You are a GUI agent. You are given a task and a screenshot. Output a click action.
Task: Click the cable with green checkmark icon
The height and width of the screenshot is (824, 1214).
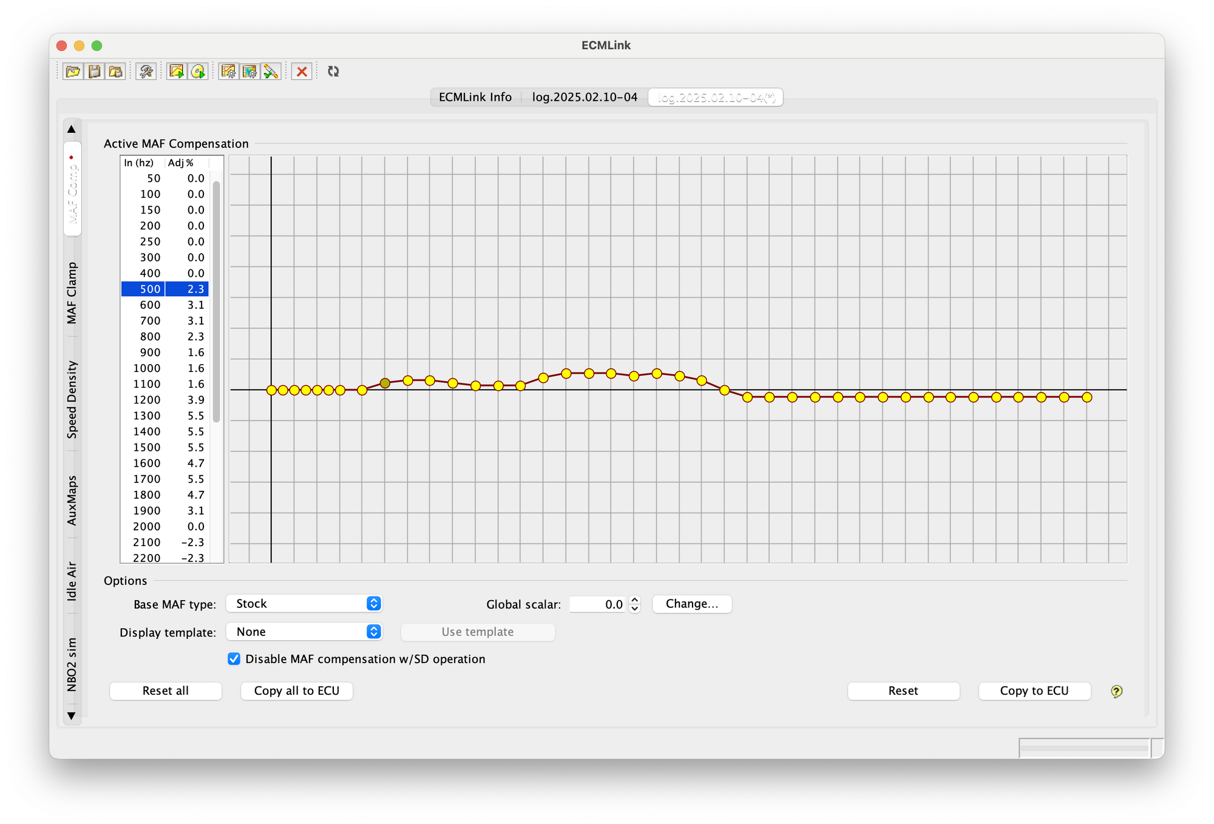(271, 72)
